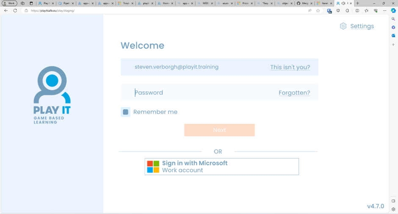Screen dimensions: 398x214
Task: Open Settings via the gear icon
Action: (x=343, y=26)
